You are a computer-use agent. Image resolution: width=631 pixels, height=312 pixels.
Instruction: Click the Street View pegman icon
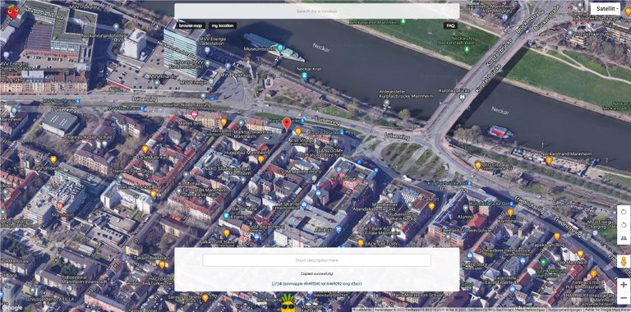[624, 261]
